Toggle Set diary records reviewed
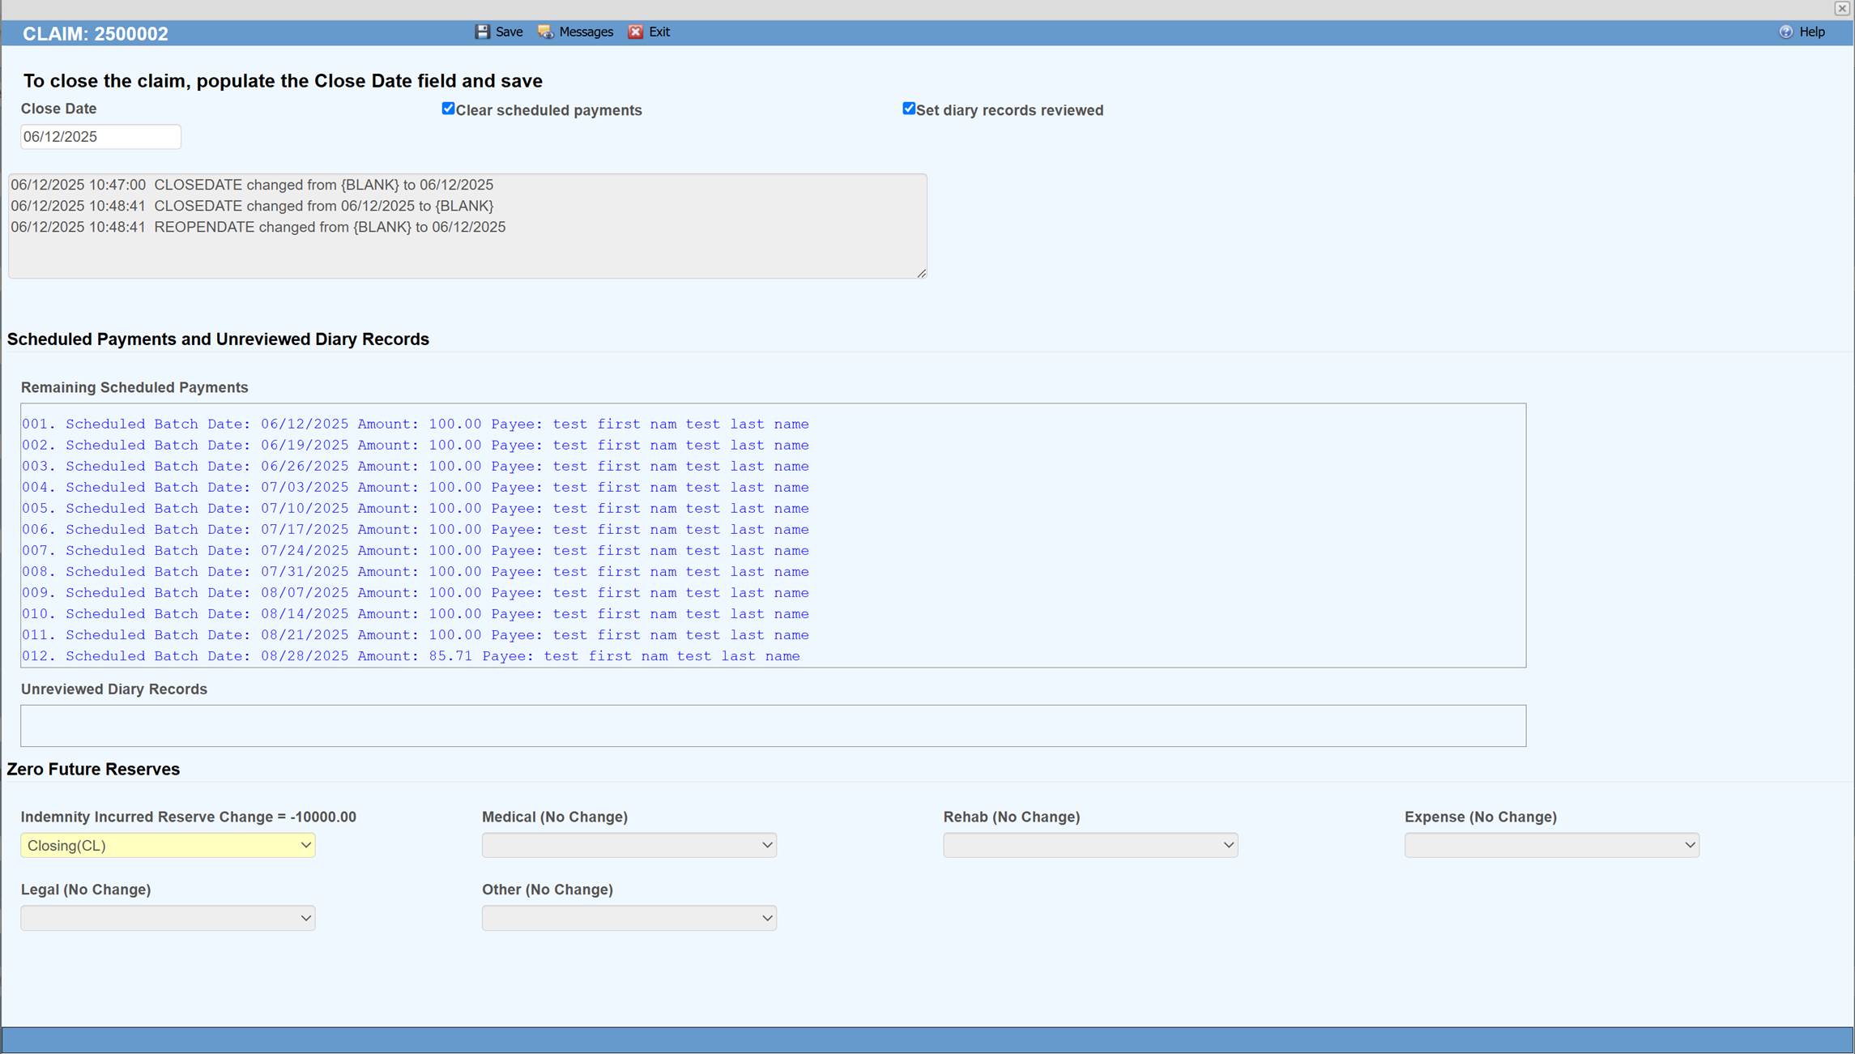The width and height of the screenshot is (1855, 1054). coord(908,108)
